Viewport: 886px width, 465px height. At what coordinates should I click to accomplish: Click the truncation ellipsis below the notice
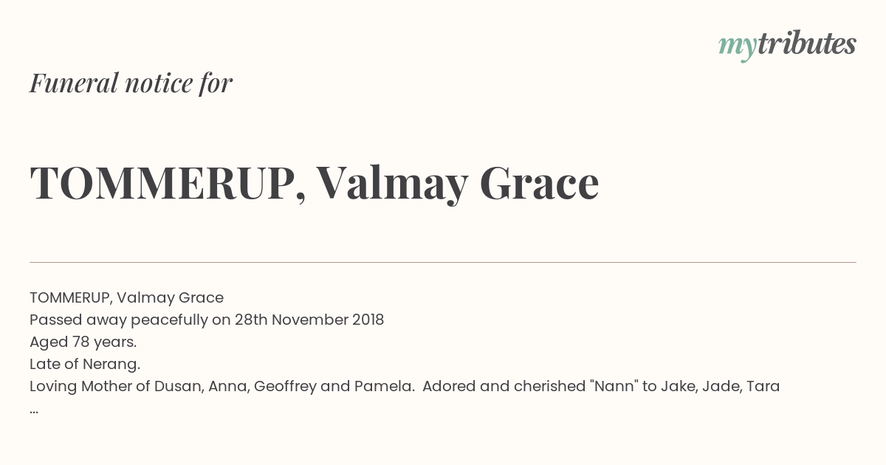pos(34,410)
